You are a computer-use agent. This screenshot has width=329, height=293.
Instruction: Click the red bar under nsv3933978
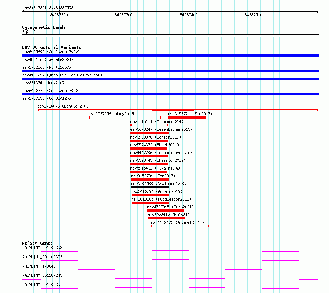[149, 141]
